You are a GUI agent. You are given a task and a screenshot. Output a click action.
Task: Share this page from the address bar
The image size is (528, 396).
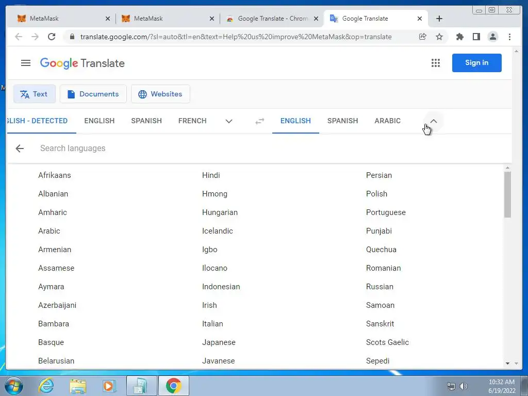point(423,37)
